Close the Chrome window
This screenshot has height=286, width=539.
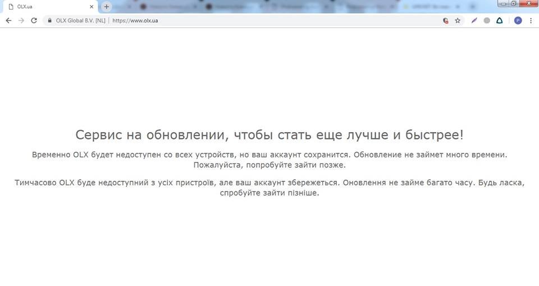(x=528, y=3)
